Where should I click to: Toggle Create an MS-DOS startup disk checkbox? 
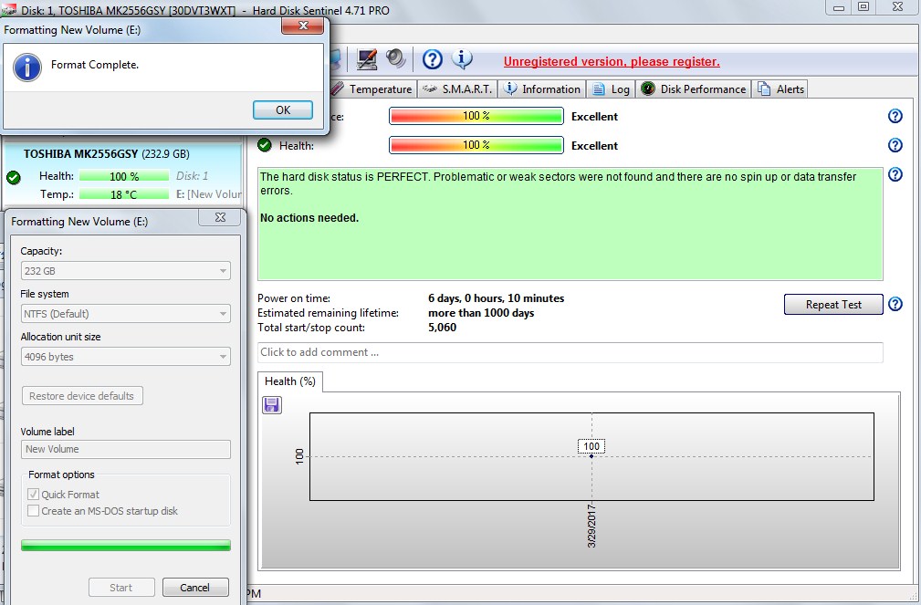34,510
